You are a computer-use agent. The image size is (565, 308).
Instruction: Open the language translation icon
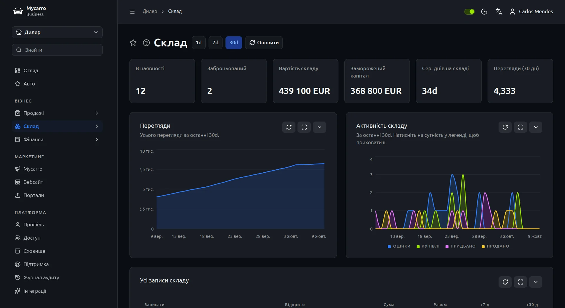point(499,11)
